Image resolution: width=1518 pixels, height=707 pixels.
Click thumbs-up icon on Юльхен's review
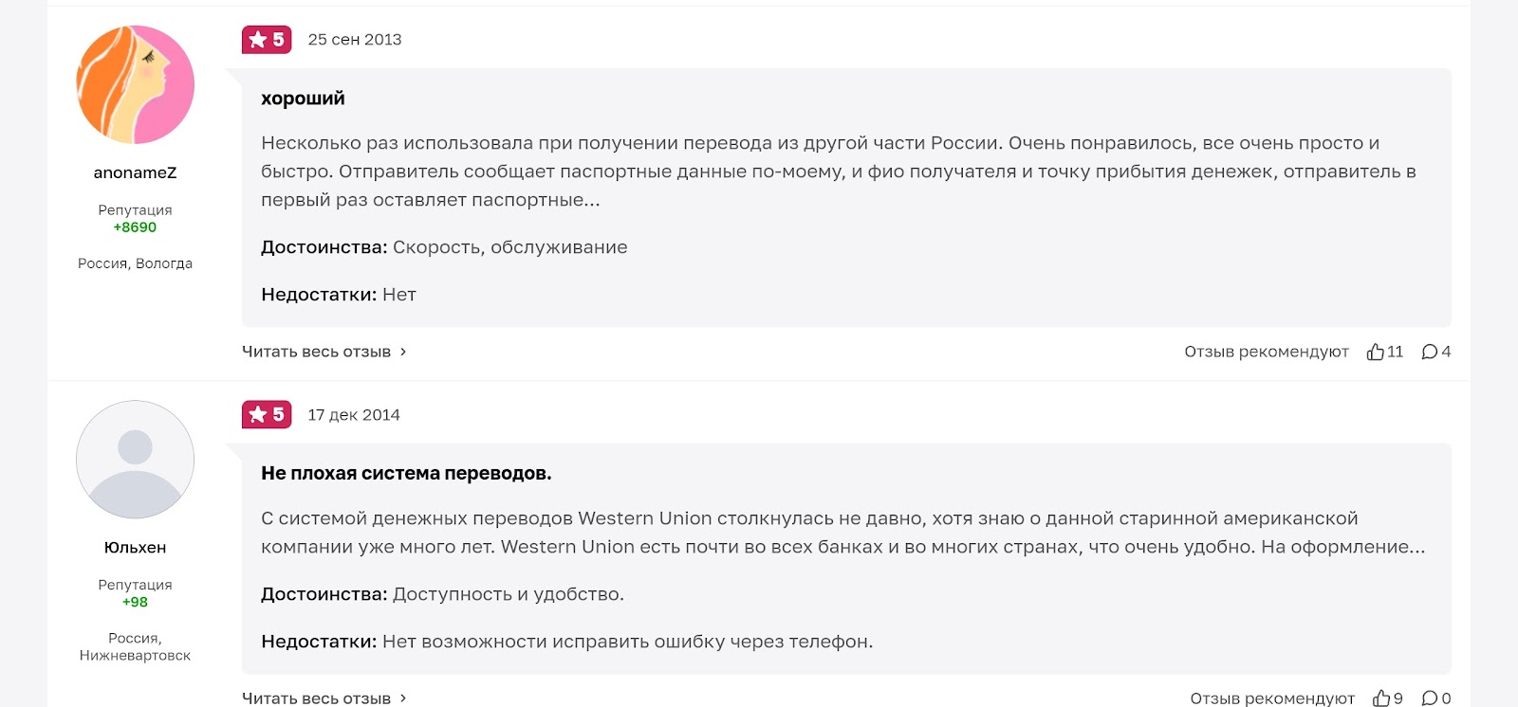(x=1381, y=698)
